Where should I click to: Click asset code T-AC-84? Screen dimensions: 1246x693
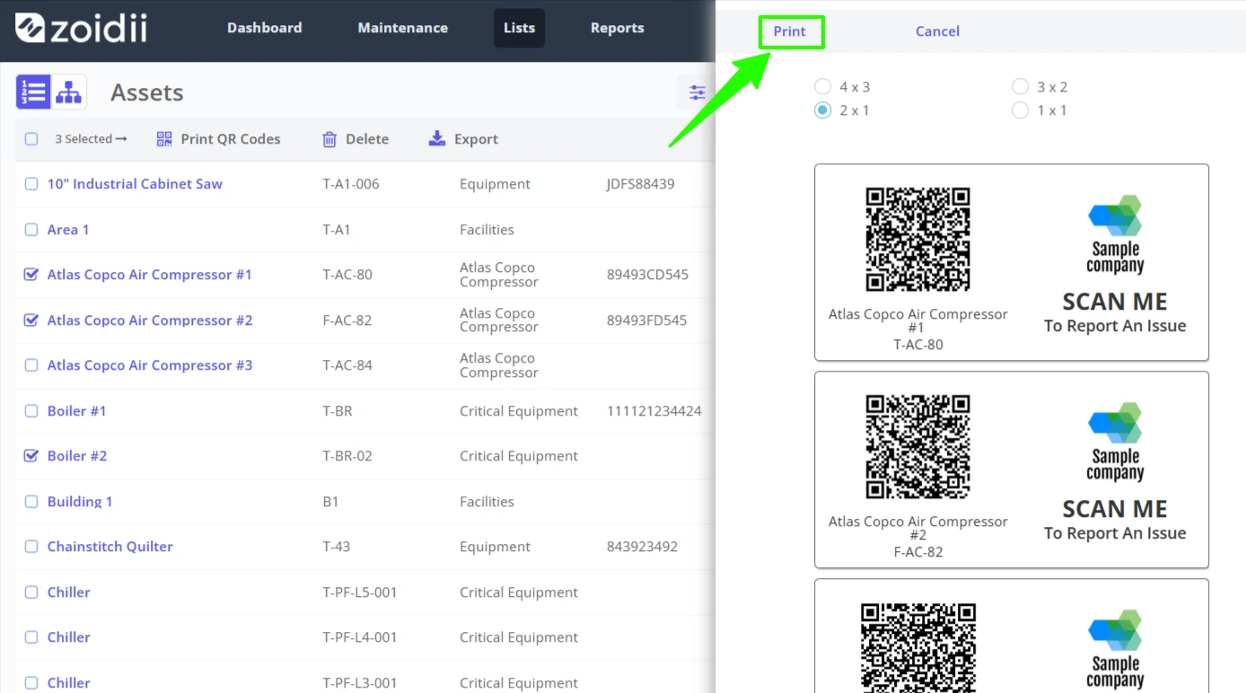(x=347, y=365)
